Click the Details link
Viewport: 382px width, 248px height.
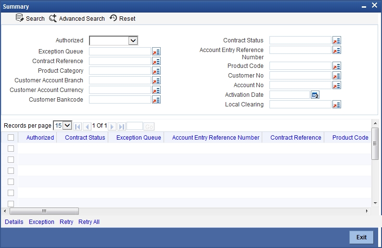[x=14, y=222]
